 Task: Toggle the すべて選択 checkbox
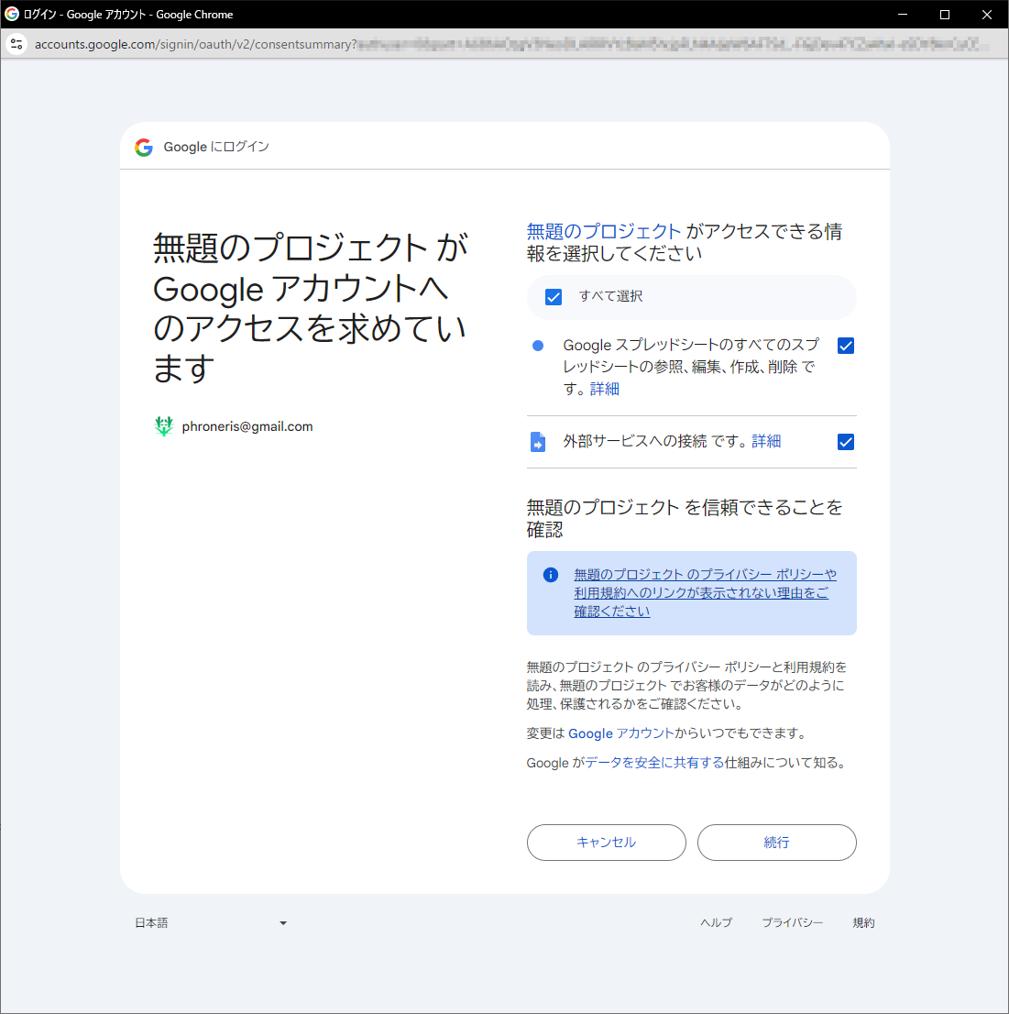(554, 297)
